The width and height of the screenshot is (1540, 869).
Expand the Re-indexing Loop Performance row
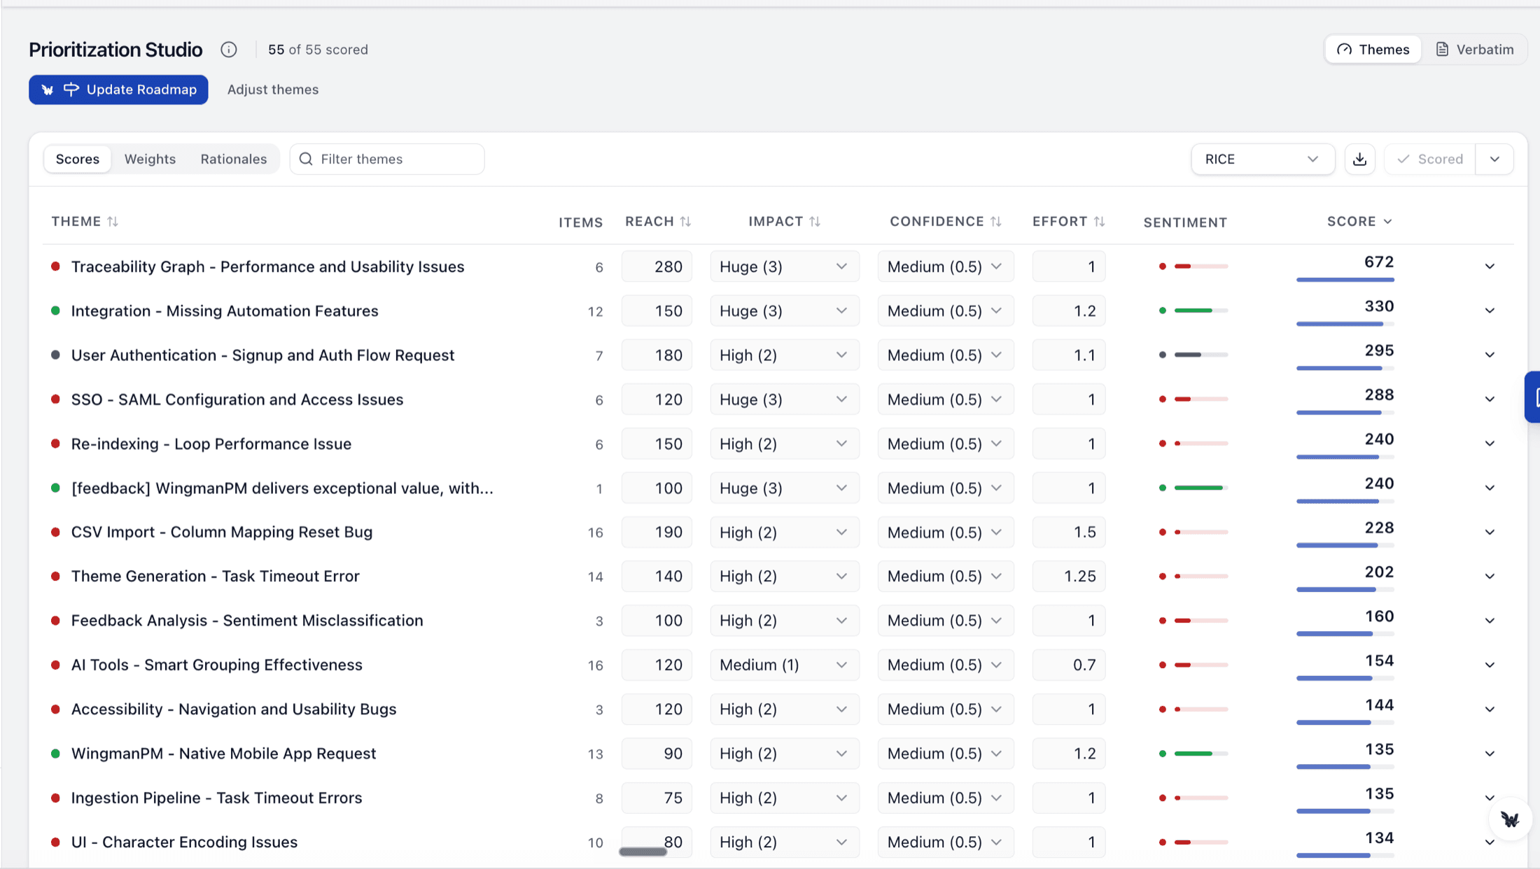(1490, 444)
